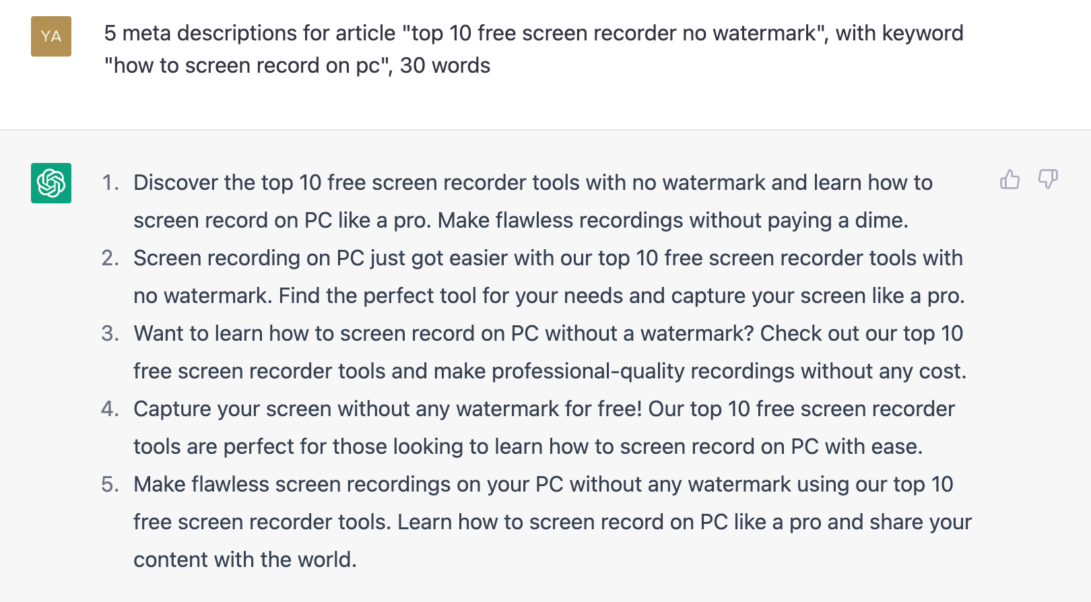This screenshot has width=1091, height=602.
Task: Click the green ChatGPT logo avatar
Action: [x=51, y=183]
